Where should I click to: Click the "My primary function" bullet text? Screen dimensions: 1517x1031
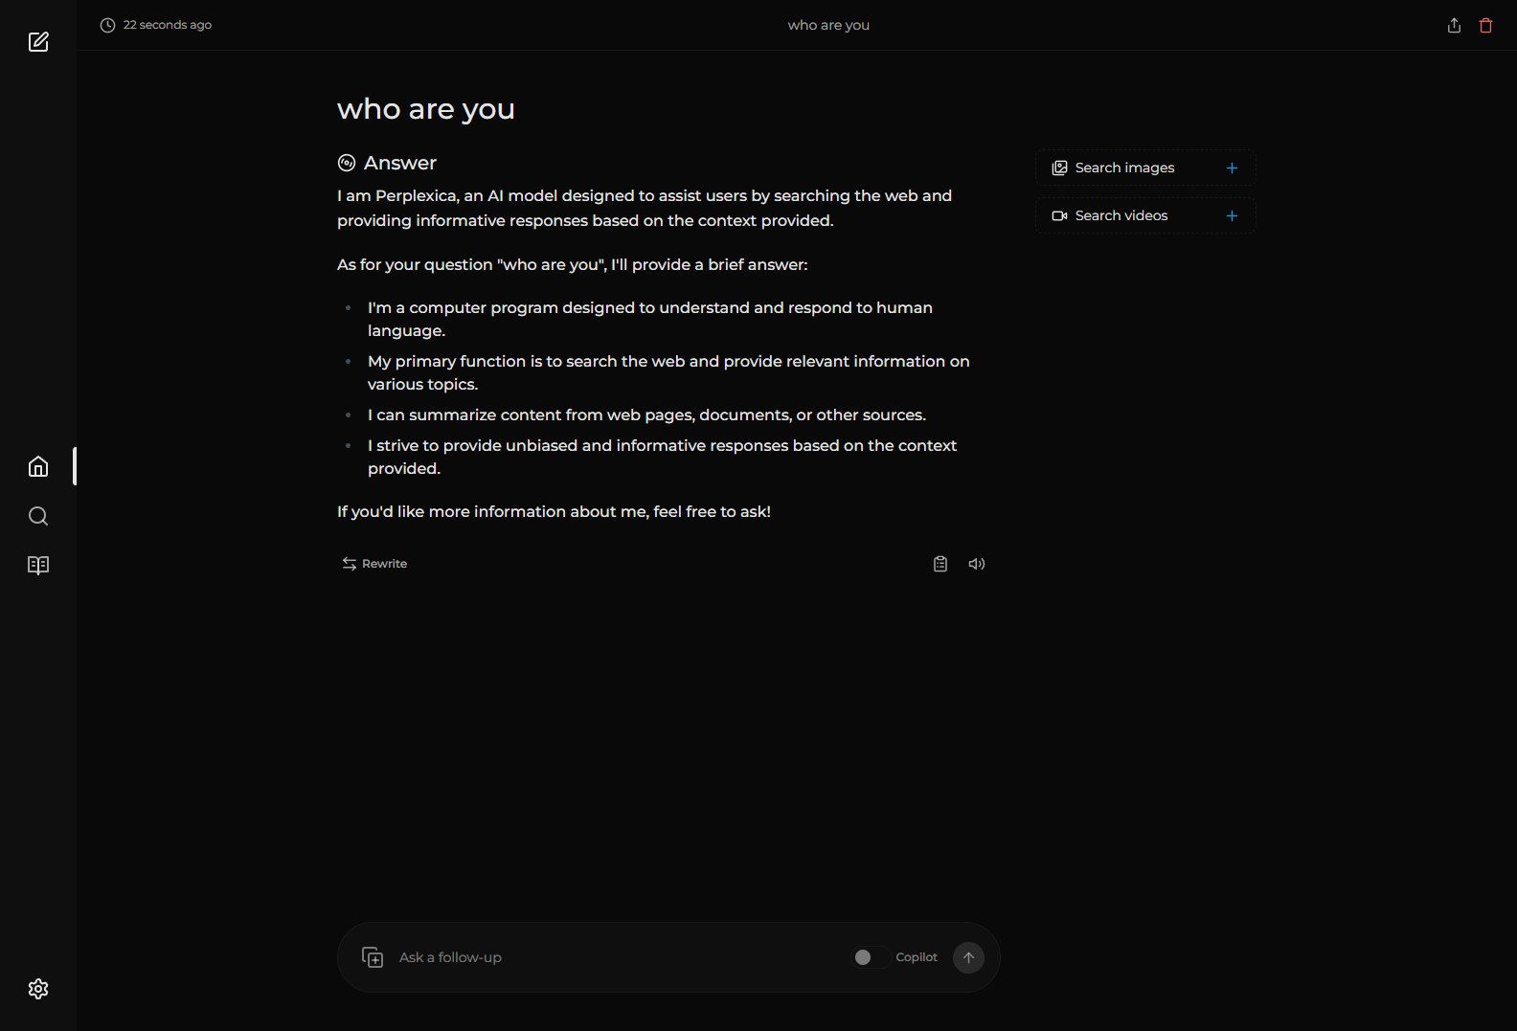[x=668, y=372]
